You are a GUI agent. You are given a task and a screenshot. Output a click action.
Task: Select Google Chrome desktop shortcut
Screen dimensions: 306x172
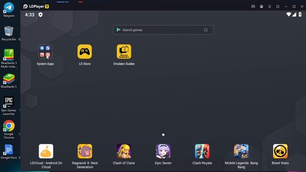click(9, 129)
